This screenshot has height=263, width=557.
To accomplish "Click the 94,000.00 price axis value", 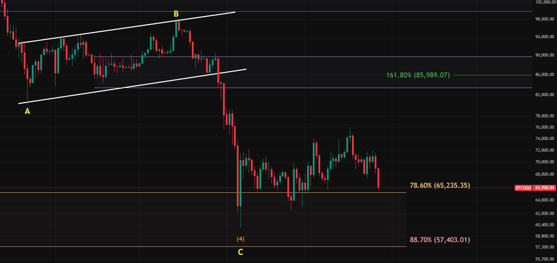I will point(544,37).
